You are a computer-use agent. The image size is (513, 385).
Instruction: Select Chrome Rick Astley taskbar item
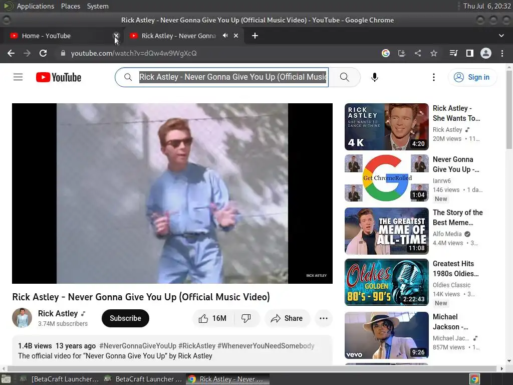click(x=228, y=379)
